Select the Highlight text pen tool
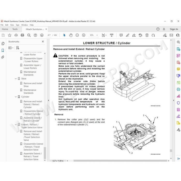This screenshot has width=181, height=181. tap(127, 35)
